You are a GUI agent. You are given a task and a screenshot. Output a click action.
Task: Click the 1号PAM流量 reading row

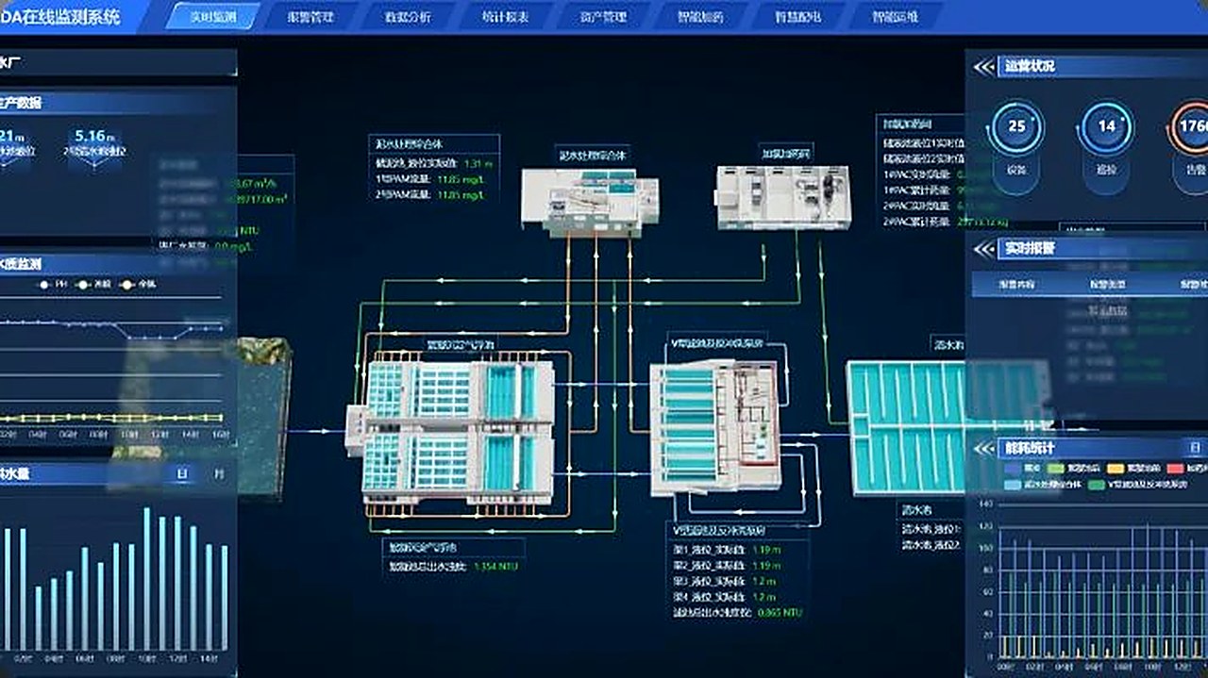430,178
